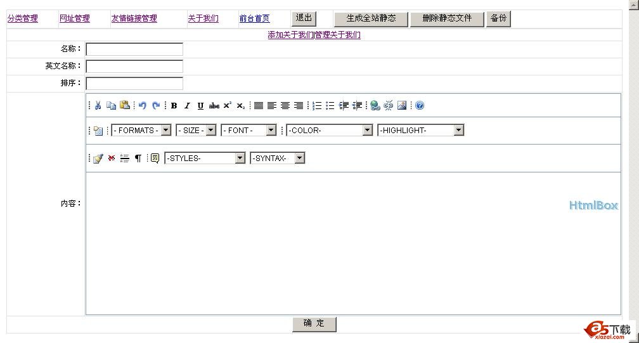Toggle bold formatting
639x343 pixels.
click(174, 106)
